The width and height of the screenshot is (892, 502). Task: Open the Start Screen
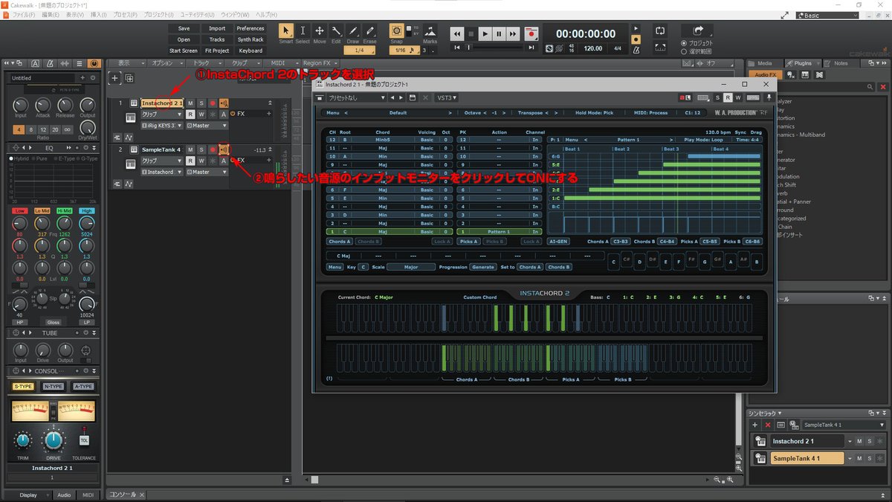pyautogui.click(x=184, y=51)
